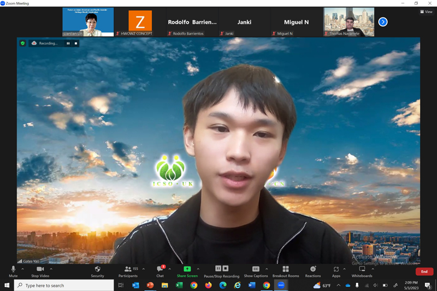Show hidden system tray icons
Image resolution: width=437 pixels, height=291 pixels.
(338, 285)
